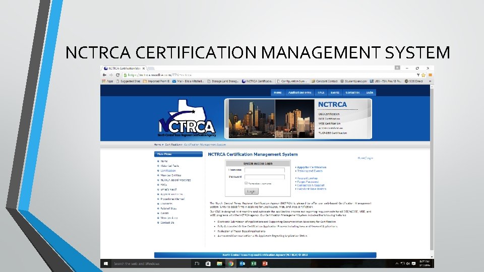Click the Forgot Password link
The width and height of the screenshot is (484, 272).
[x=308, y=182]
